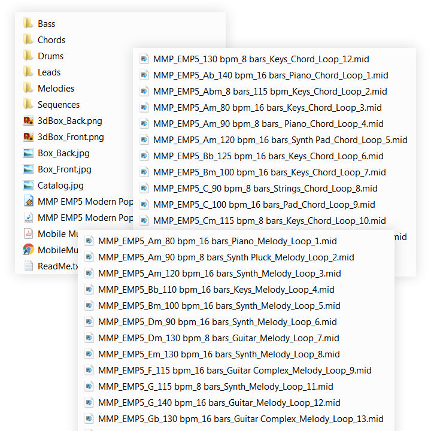Viewport: 431px width, 431px height.
Task: Click the PDF icon for Mobile Mu file
Action: [28, 234]
